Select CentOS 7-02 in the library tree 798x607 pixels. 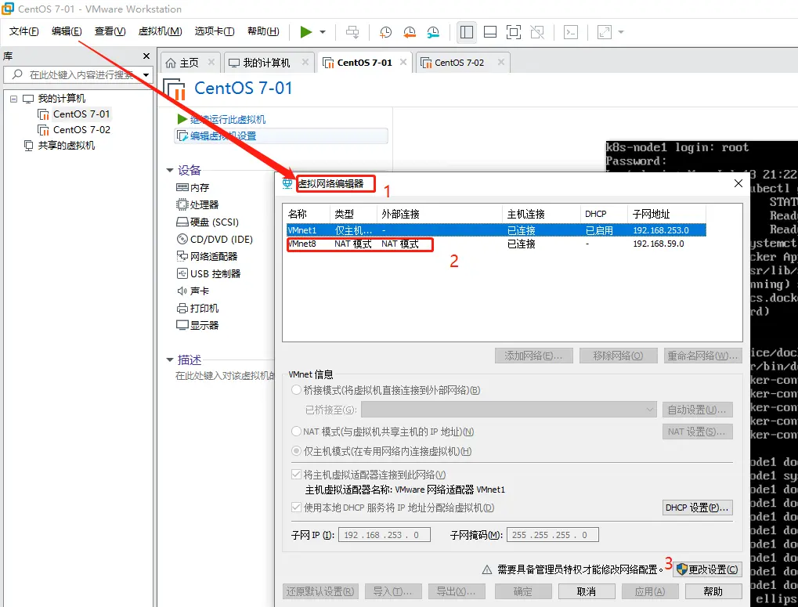74,130
